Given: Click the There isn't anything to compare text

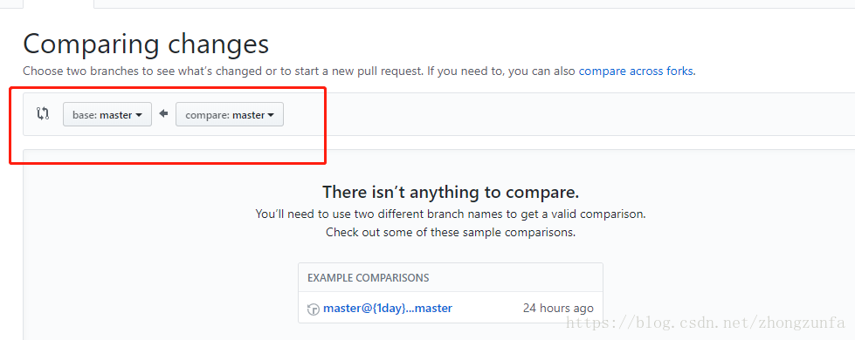Looking at the screenshot, I should (x=451, y=192).
